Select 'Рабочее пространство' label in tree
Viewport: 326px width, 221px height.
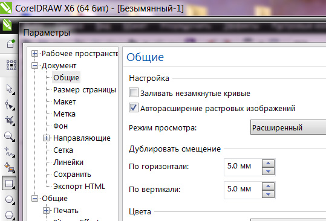[x=80, y=54]
